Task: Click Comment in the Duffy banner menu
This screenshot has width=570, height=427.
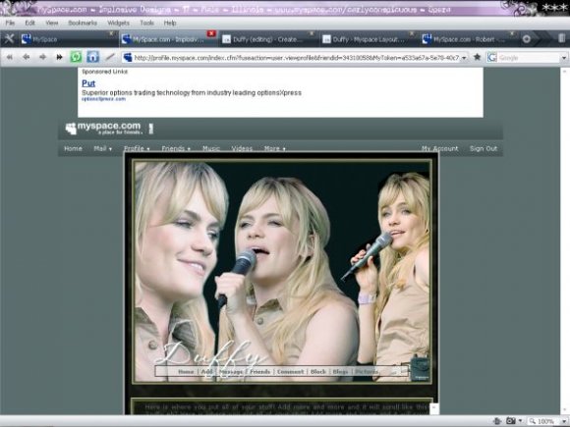Action: [291, 371]
